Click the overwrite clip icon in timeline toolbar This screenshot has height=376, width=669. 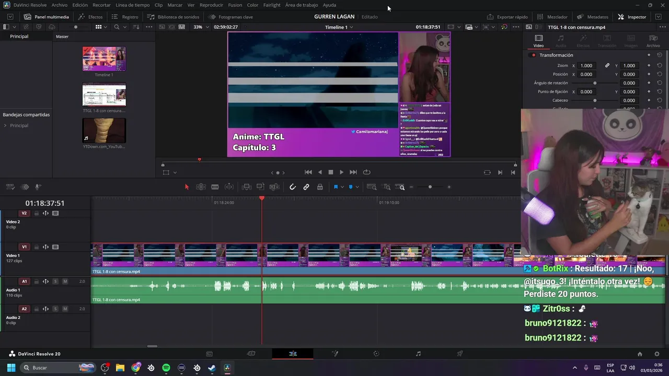[260, 187]
